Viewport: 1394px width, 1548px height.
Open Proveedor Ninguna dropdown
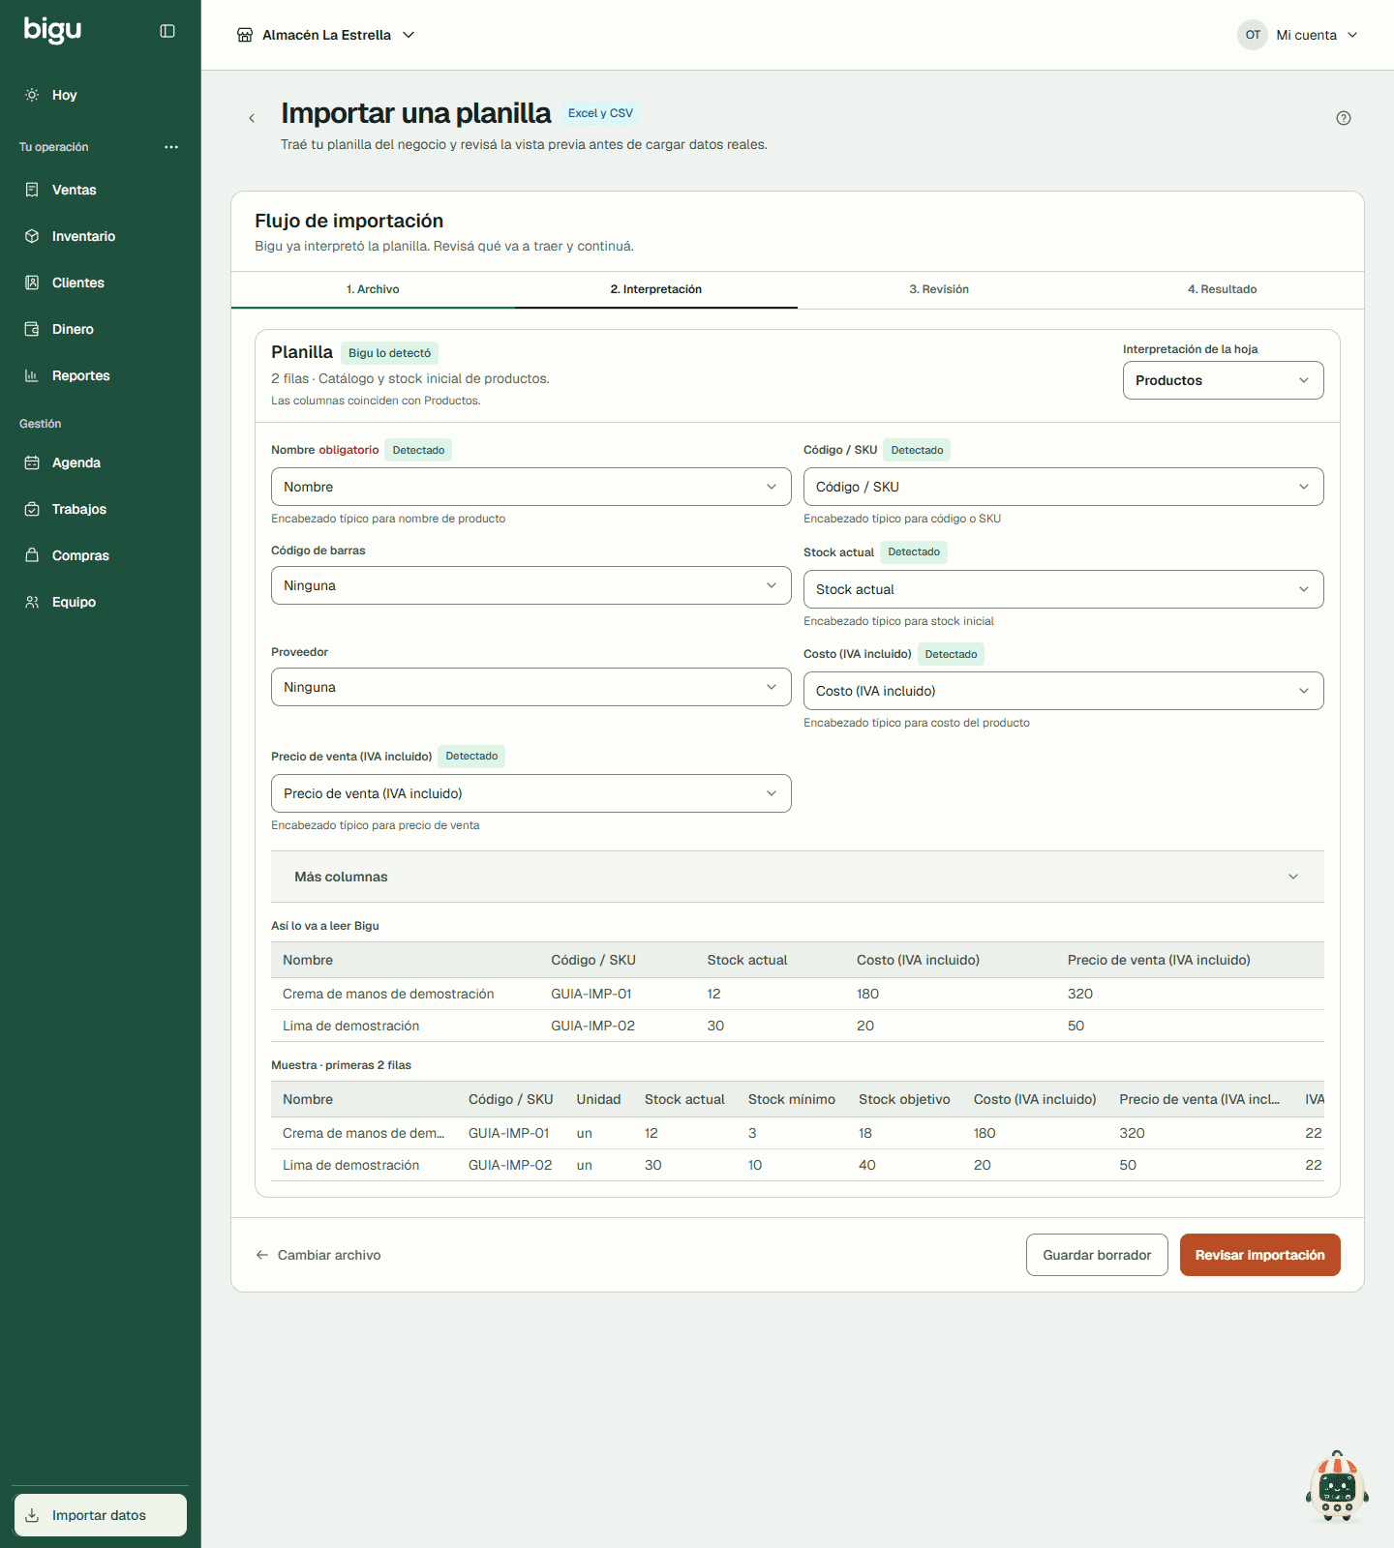531,687
